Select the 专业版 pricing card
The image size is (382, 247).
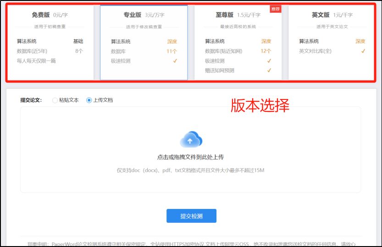pos(144,43)
